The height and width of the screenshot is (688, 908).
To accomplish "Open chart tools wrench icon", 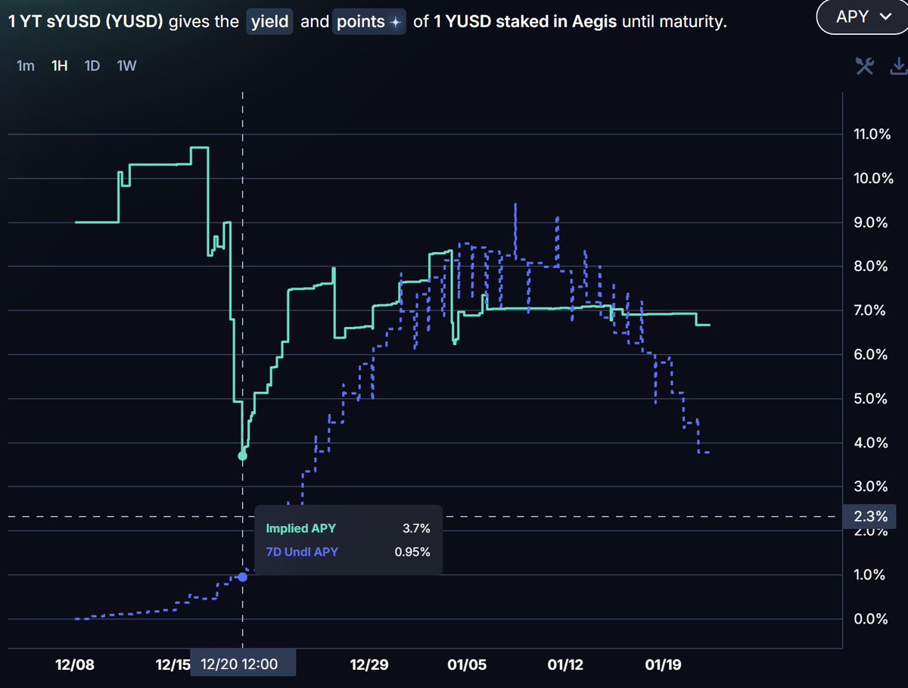I will pos(865,67).
